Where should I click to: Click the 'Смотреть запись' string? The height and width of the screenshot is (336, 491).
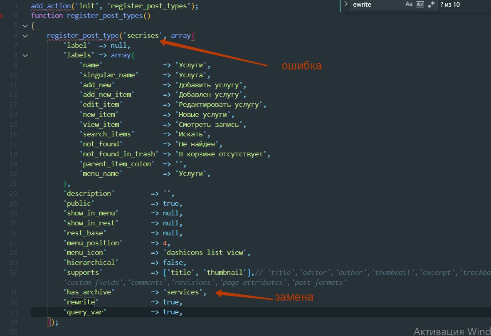[209, 125]
